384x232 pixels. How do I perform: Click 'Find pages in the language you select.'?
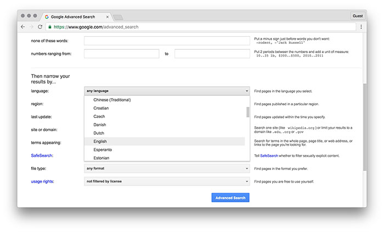(x=283, y=91)
